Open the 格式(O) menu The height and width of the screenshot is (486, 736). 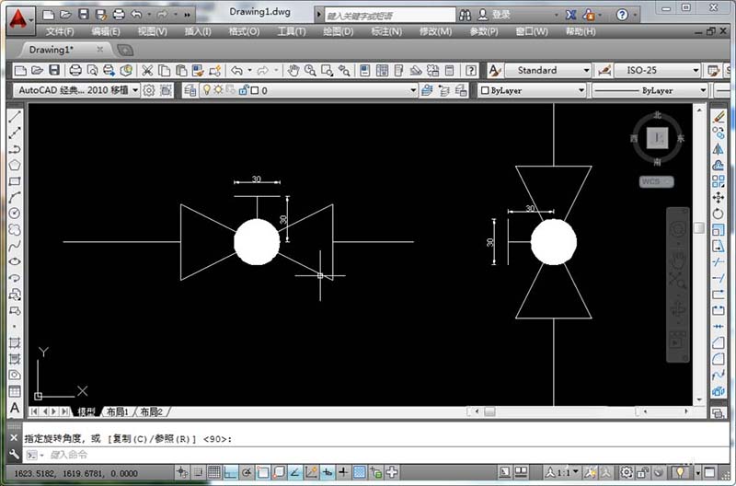click(244, 31)
